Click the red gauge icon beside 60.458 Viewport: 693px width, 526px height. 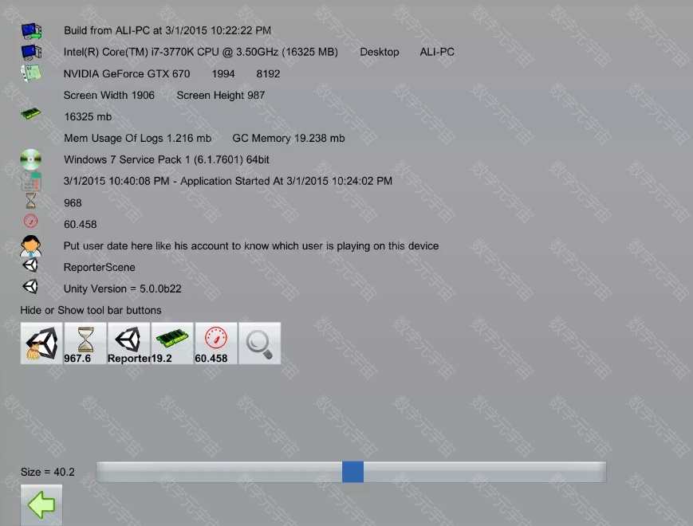[x=30, y=221]
